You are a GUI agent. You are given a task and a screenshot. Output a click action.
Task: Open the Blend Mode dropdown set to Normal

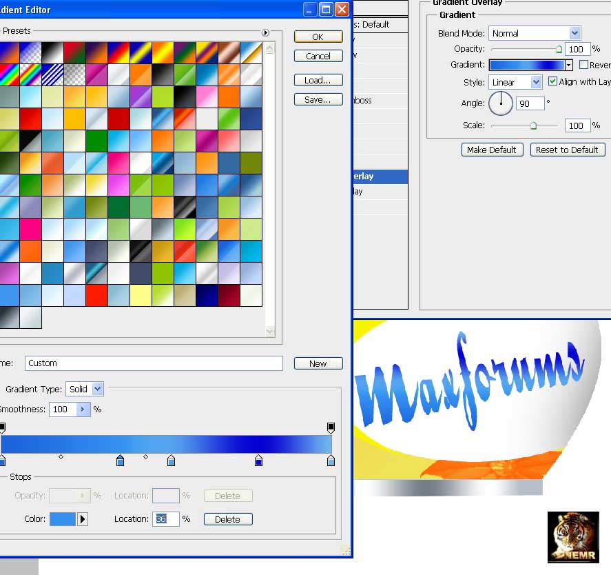tap(574, 33)
